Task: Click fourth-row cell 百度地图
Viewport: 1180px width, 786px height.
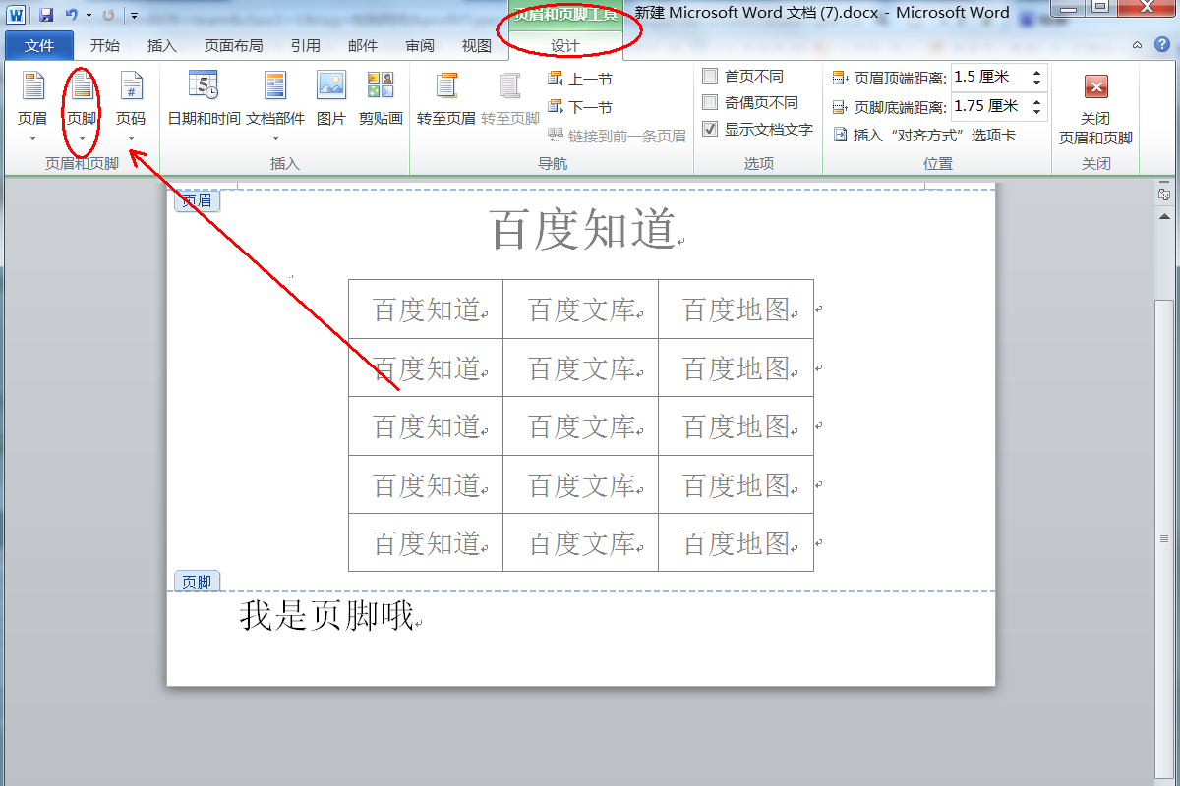Action: [x=737, y=484]
